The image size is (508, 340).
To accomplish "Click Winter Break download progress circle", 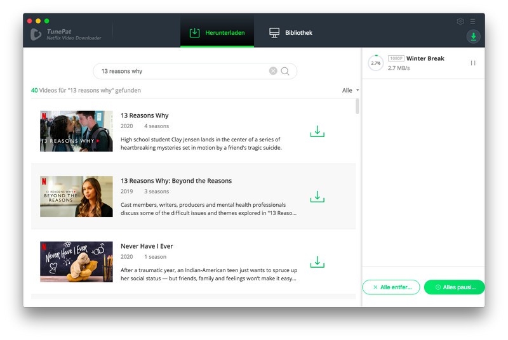I will point(375,63).
